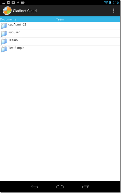Switch to the Documents tab
The height and width of the screenshot is (193, 121).
[8, 19]
